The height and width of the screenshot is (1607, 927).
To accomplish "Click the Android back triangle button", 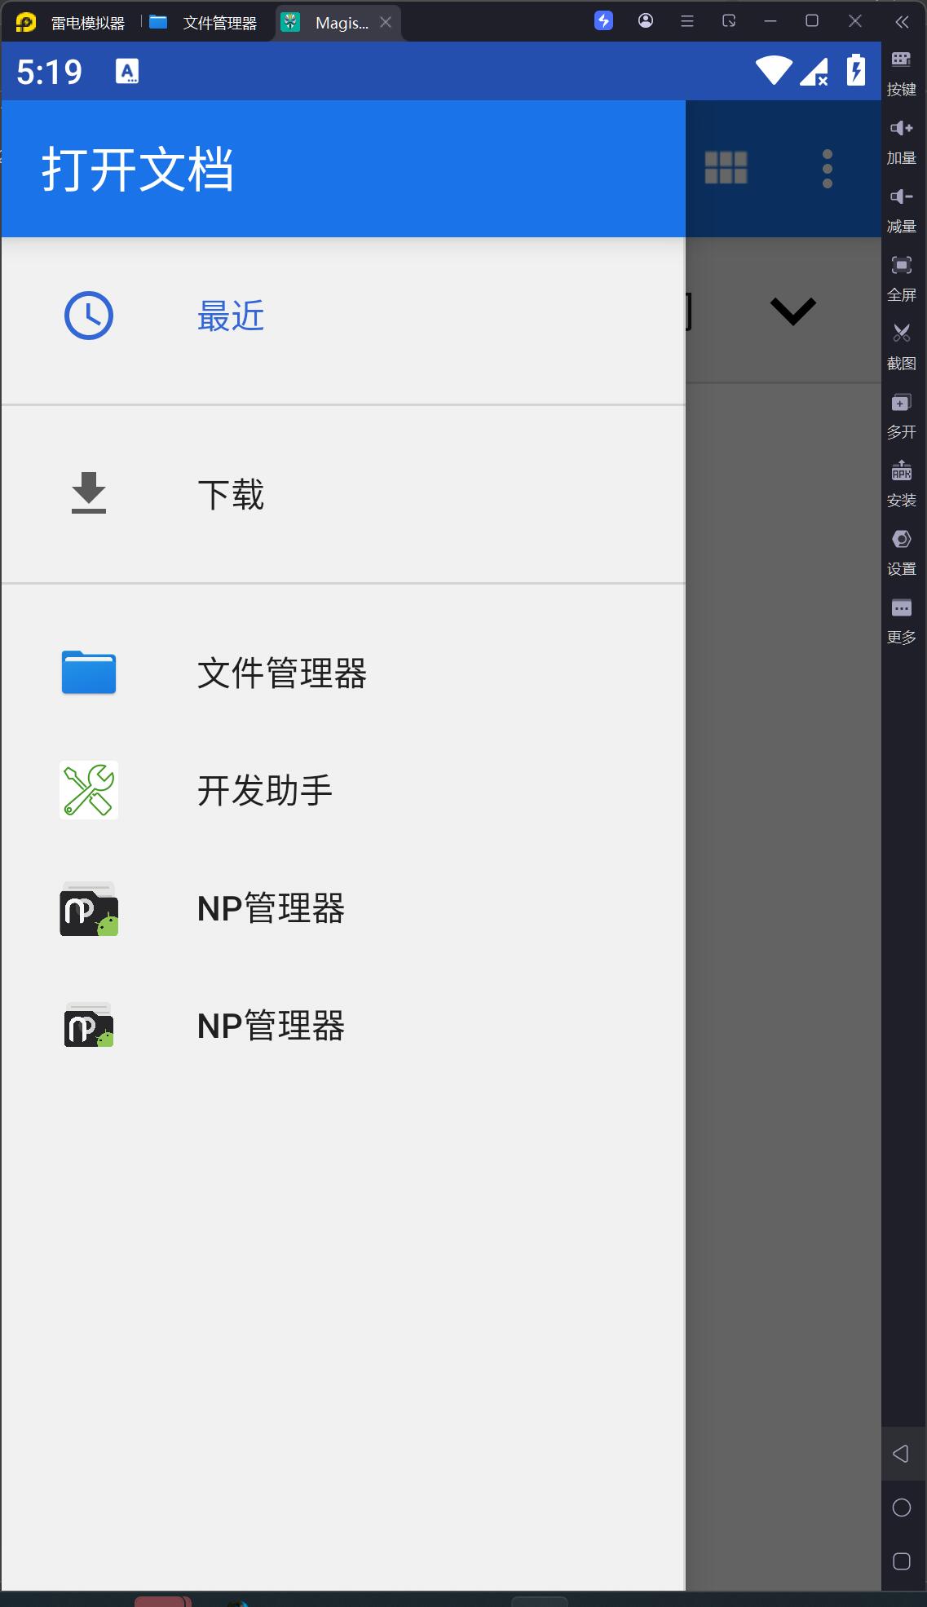I will (x=902, y=1454).
